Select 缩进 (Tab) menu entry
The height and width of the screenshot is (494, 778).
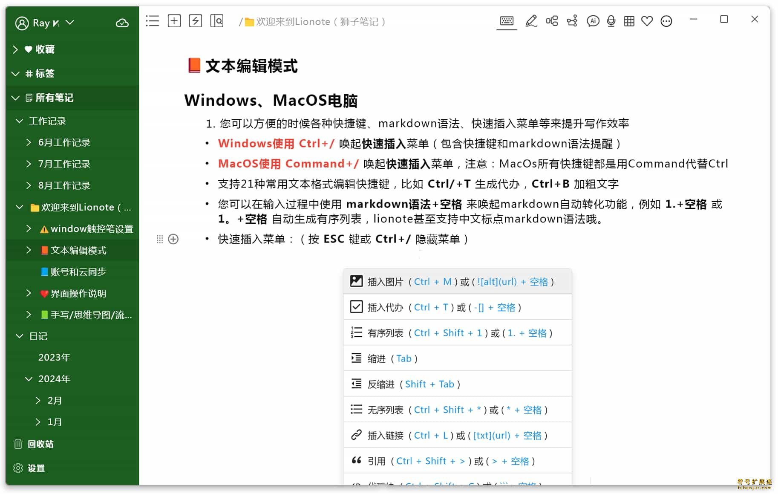pos(458,358)
